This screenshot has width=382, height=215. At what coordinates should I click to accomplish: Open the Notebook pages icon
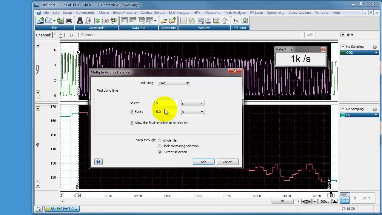pos(225,21)
